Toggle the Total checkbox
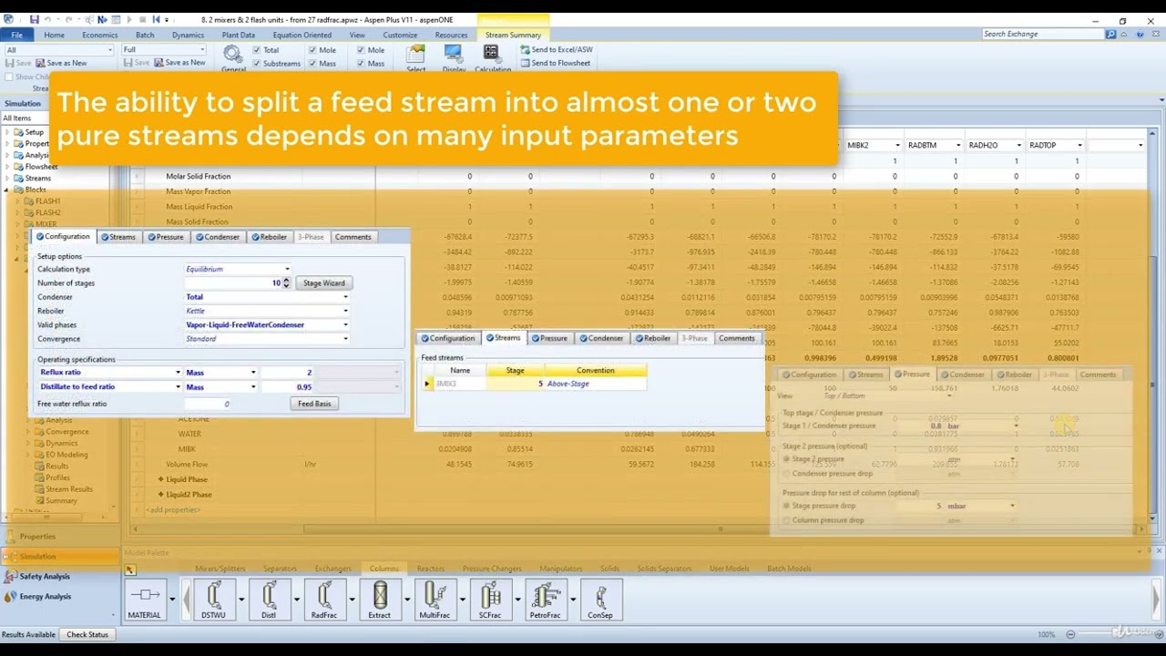Screen dimensions: 1166x656 (x=256, y=50)
